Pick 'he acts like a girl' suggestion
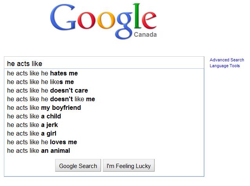 point(32,134)
